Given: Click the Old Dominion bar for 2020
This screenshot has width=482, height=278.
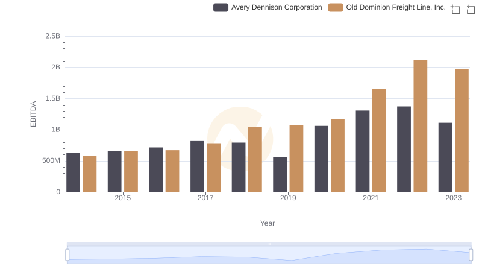Looking at the screenshot, I should 337,156.
